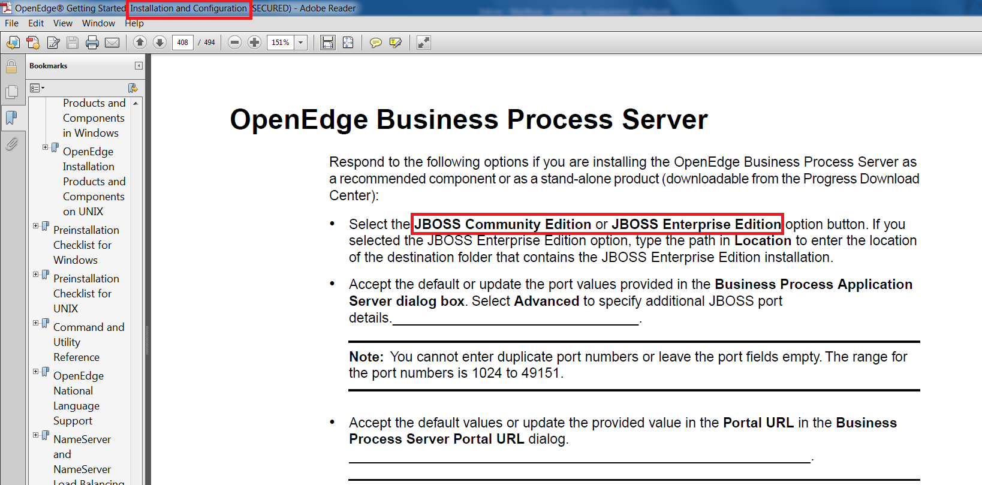Go to previous page up arrow
This screenshot has height=485, width=982.
point(140,42)
